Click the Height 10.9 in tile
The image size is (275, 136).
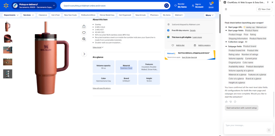coord(149,80)
